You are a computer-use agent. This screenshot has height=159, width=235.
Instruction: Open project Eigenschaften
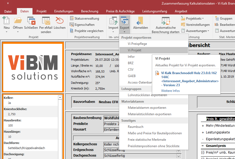coord(82,25)
